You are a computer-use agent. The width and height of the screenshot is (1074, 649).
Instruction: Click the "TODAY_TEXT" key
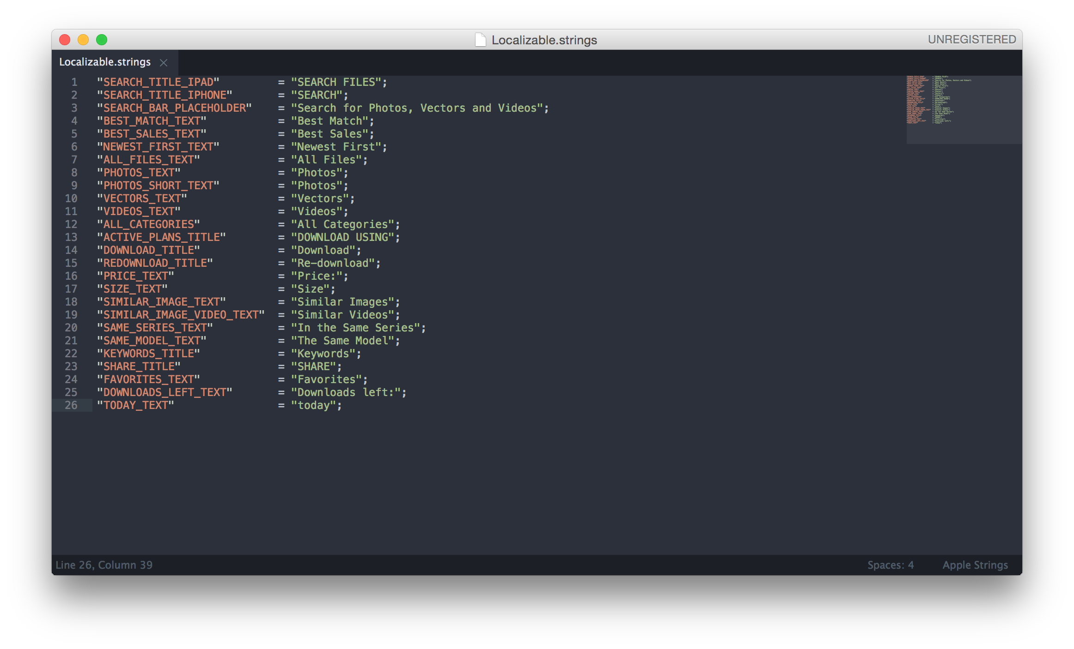135,405
